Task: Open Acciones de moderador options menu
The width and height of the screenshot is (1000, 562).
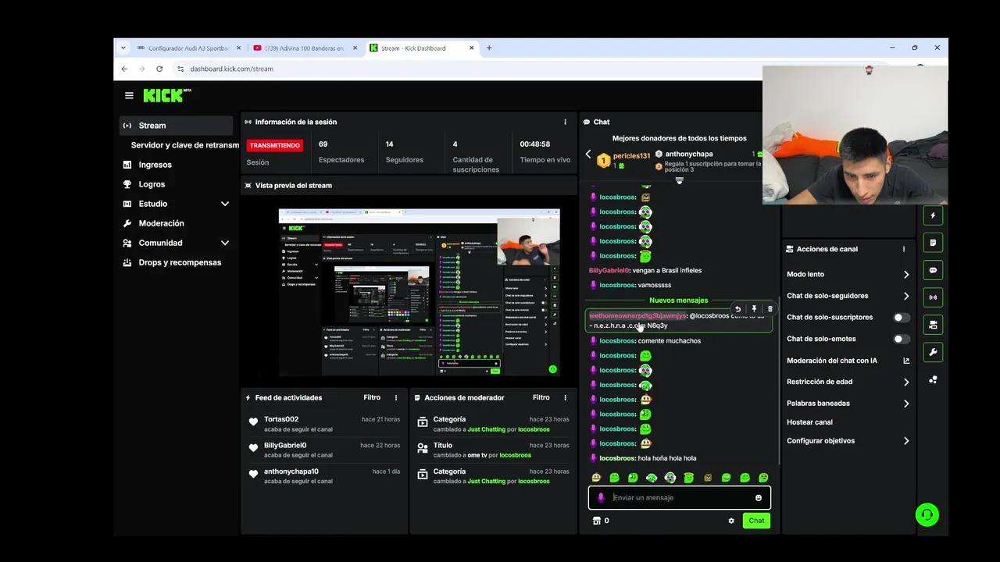Action: coord(565,397)
